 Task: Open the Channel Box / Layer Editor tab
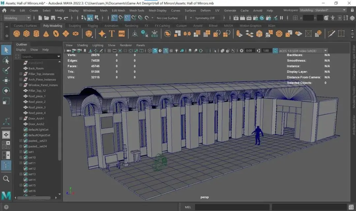click(x=354, y=62)
